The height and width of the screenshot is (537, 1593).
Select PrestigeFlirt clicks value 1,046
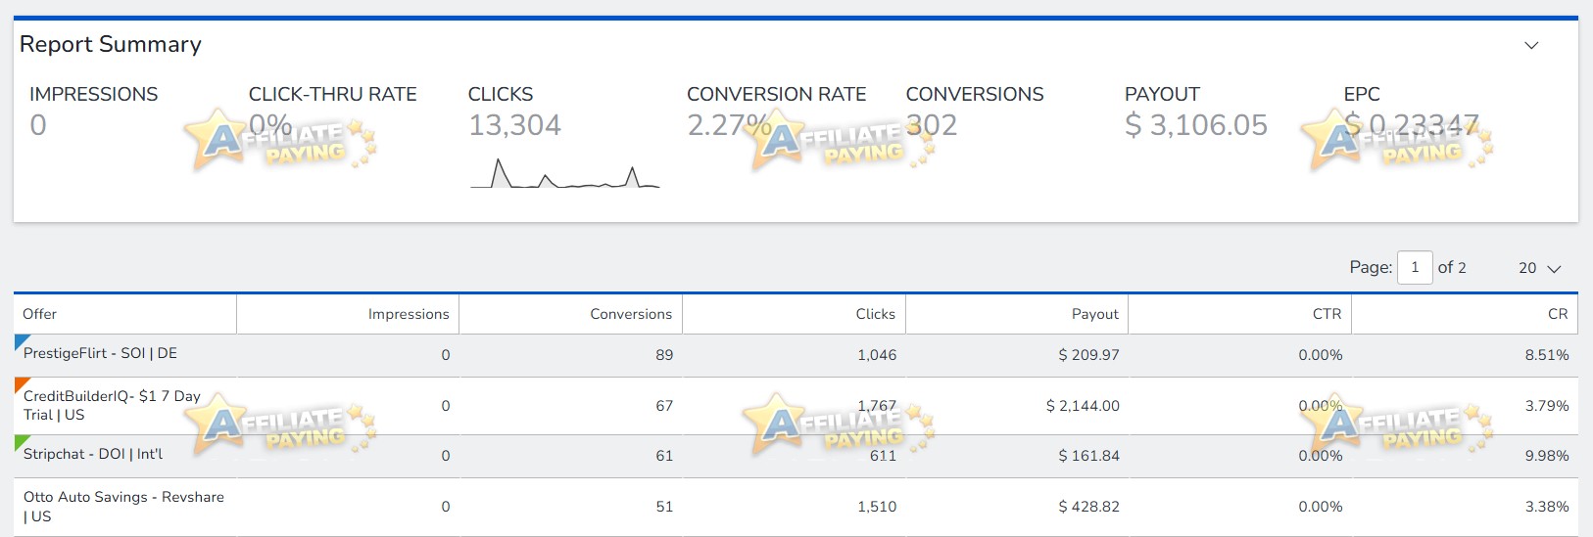point(877,355)
